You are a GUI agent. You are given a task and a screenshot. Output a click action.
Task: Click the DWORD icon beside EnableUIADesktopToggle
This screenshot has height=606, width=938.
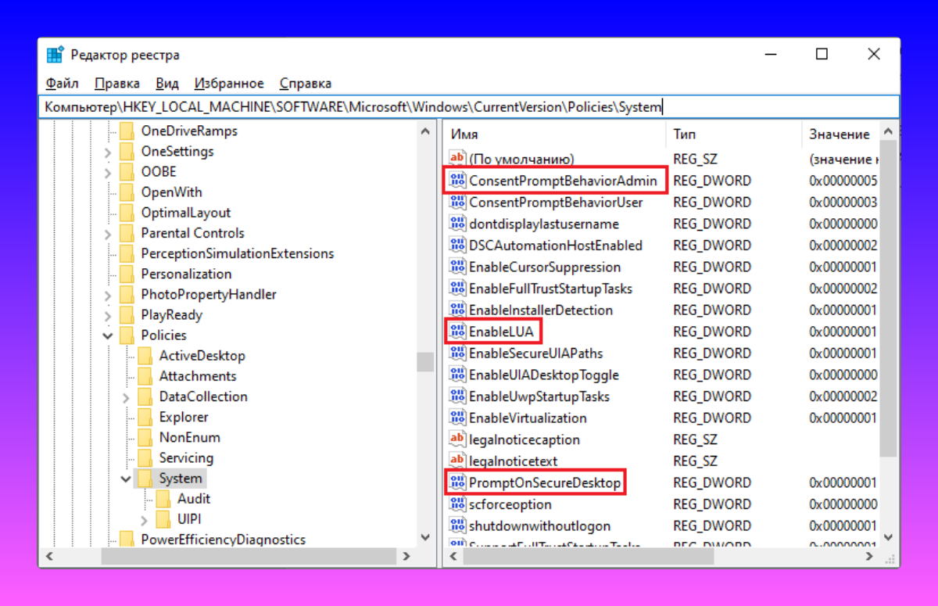click(x=457, y=375)
